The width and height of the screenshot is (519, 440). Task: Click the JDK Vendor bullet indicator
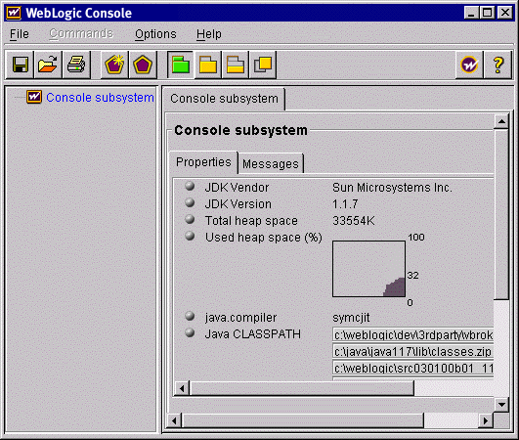point(190,186)
